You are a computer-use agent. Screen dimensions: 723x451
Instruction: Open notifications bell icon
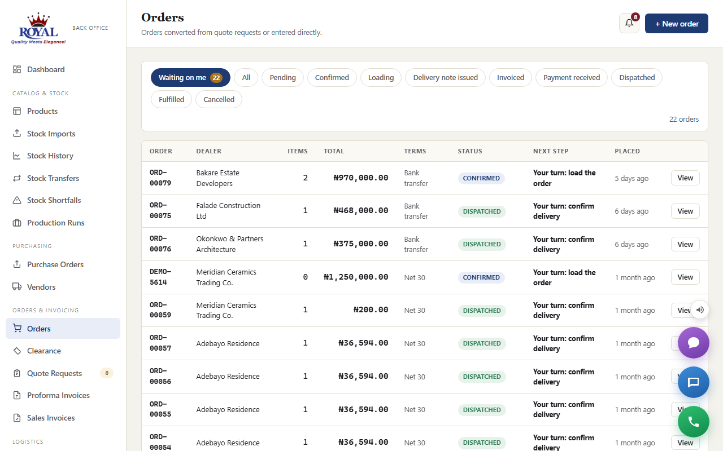pos(629,24)
